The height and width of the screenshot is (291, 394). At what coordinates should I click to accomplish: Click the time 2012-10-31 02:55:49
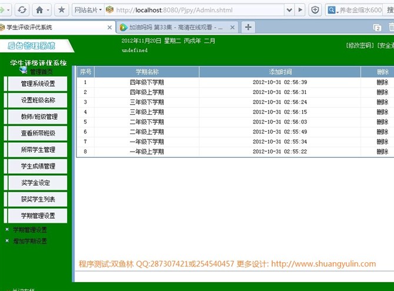tap(280, 132)
